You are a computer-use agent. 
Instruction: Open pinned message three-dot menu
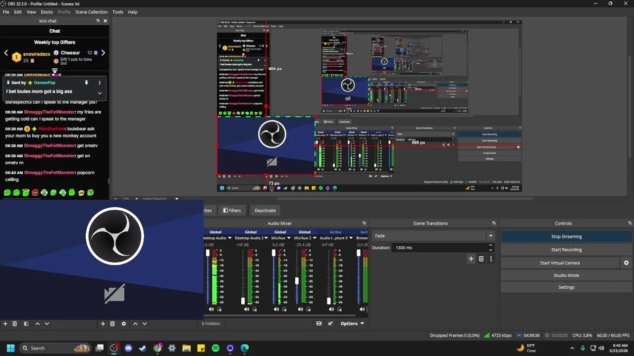click(x=100, y=83)
